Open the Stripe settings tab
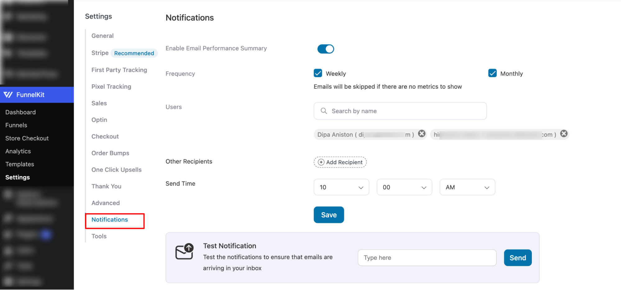Image resolution: width=621 pixels, height=290 pixels. pyautogui.click(x=99, y=53)
